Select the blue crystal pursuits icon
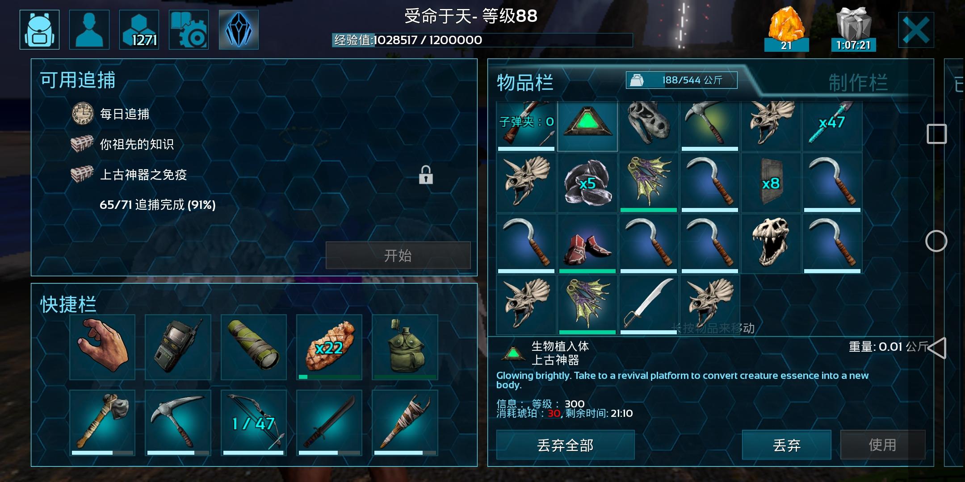 (239, 29)
